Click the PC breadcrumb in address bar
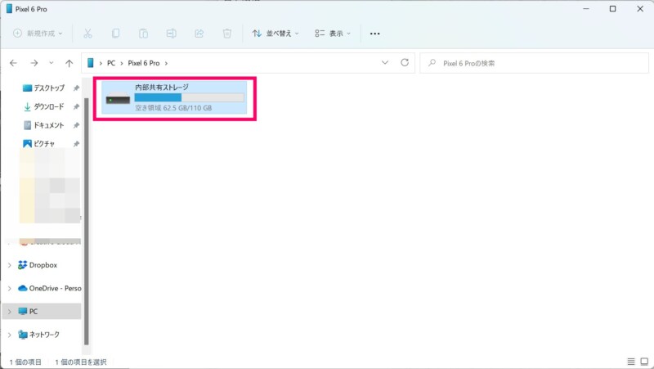Screen dimensions: 654x369 111,63
